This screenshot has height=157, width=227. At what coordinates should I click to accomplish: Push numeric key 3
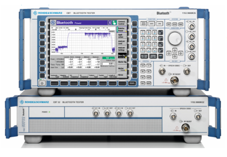(x=155, y=44)
